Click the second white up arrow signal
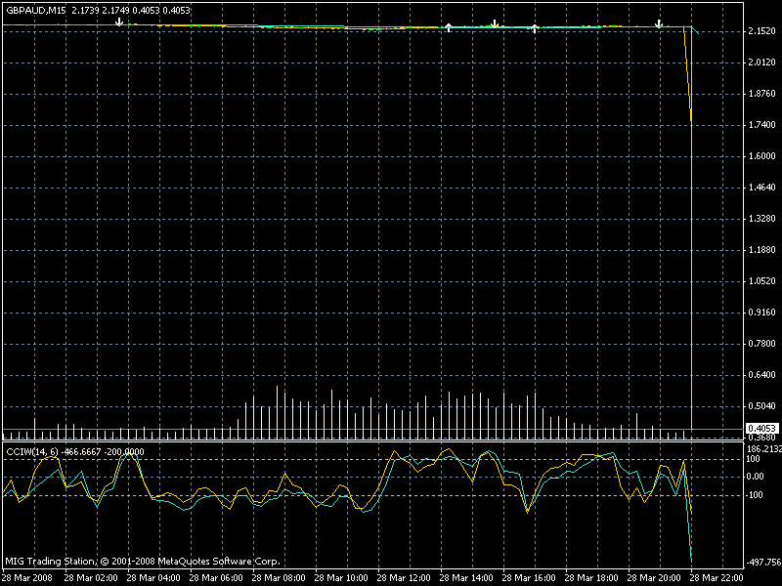This screenshot has height=586, width=782. tap(535, 28)
